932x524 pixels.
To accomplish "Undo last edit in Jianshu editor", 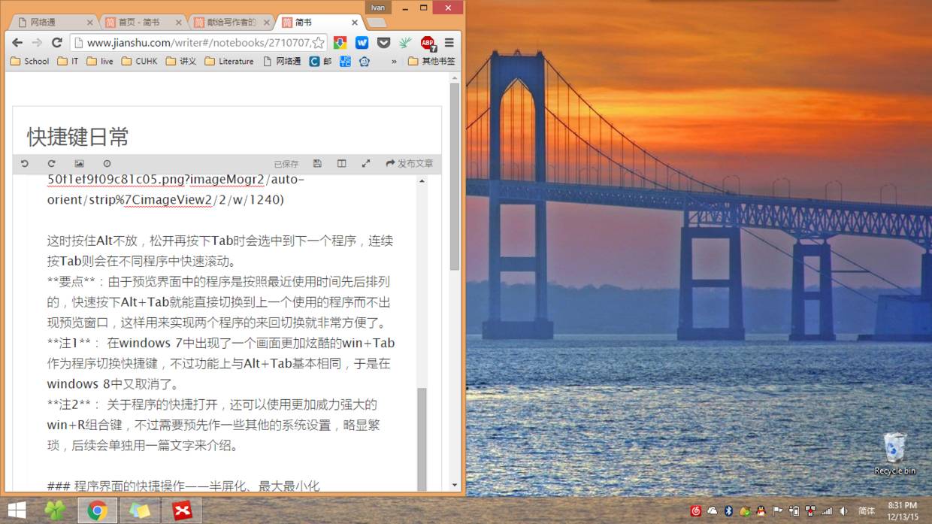I will coord(24,163).
